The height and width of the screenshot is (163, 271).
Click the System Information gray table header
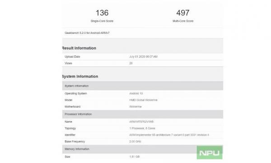[143, 86]
